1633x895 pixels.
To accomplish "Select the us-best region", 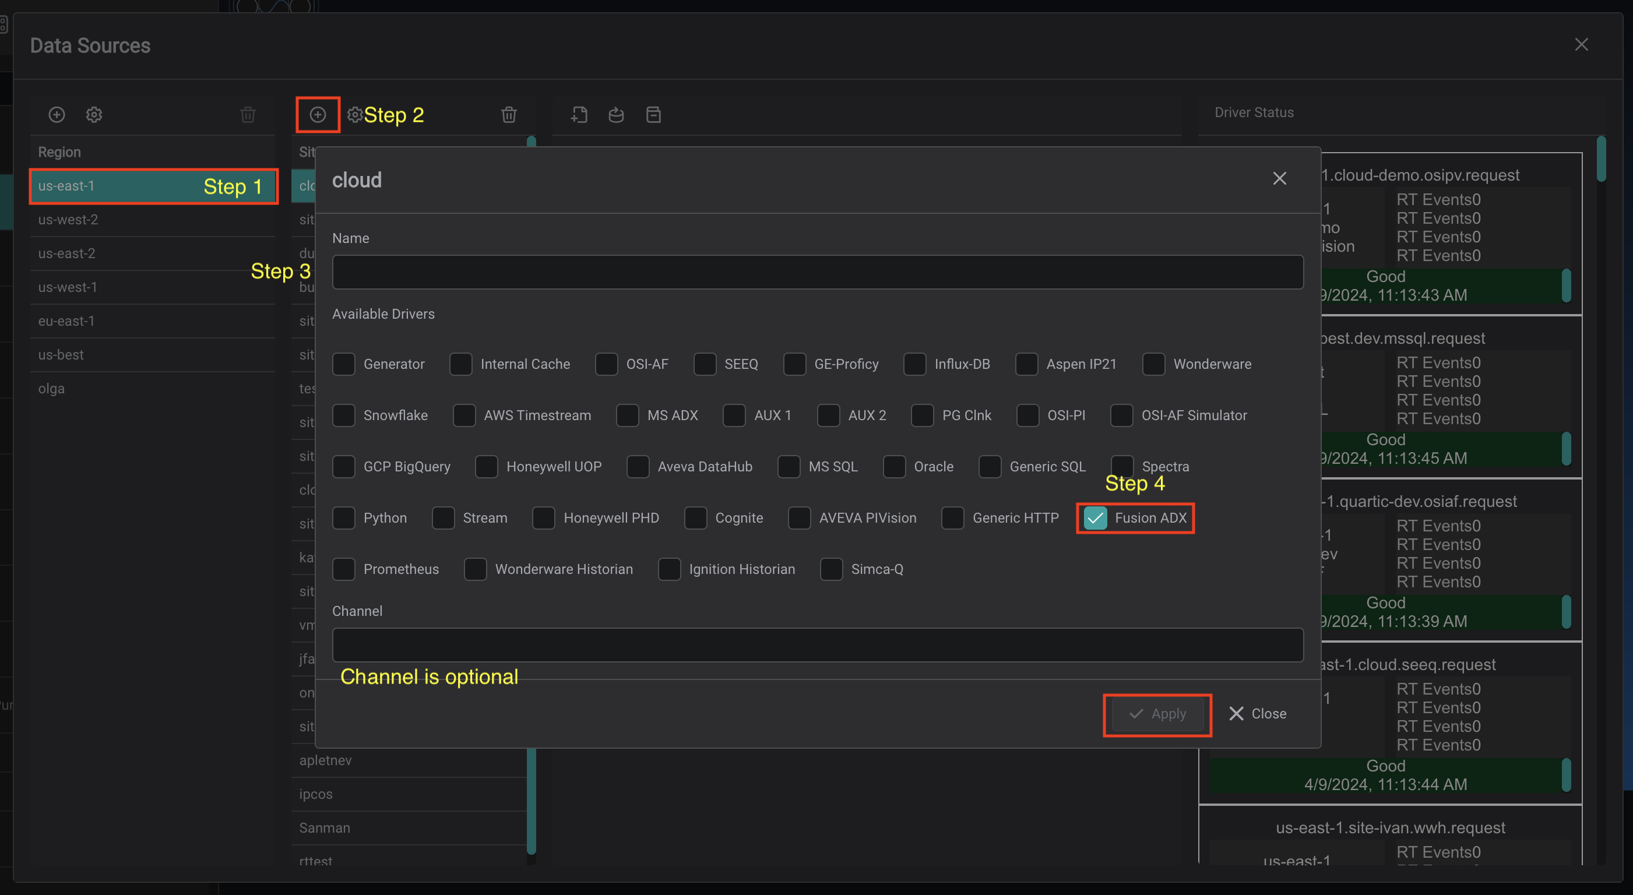I will coord(153,355).
